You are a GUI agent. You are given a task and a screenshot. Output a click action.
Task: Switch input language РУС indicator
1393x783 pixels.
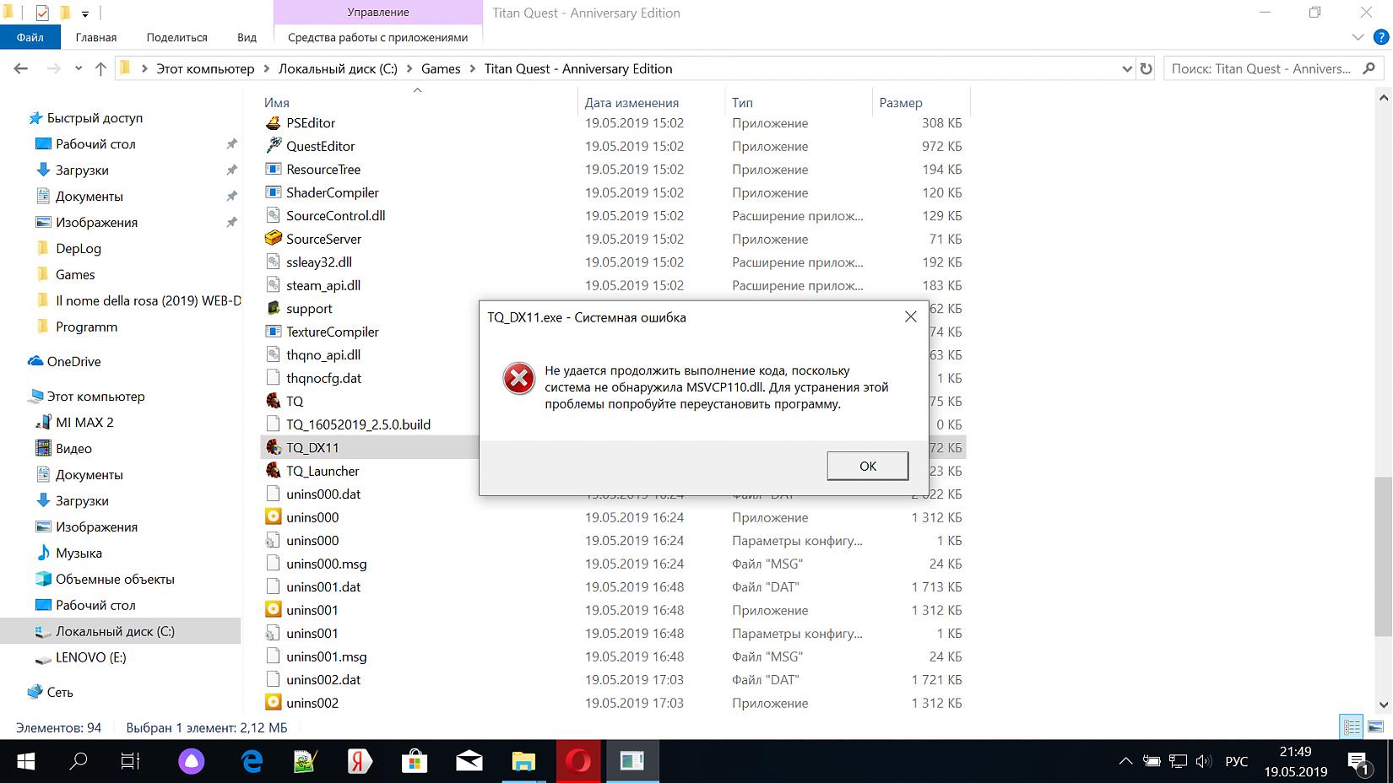pyautogui.click(x=1236, y=761)
